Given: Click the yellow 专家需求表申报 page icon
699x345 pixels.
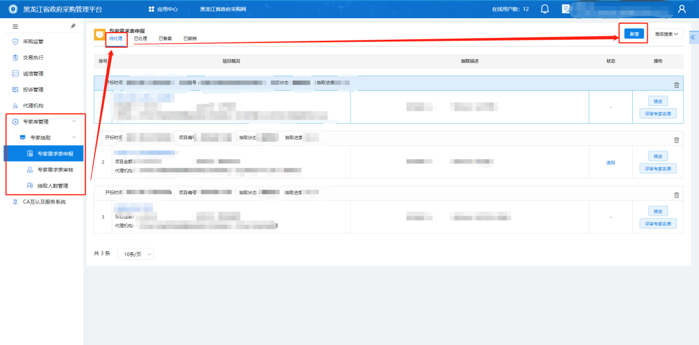Looking at the screenshot, I should [100, 34].
